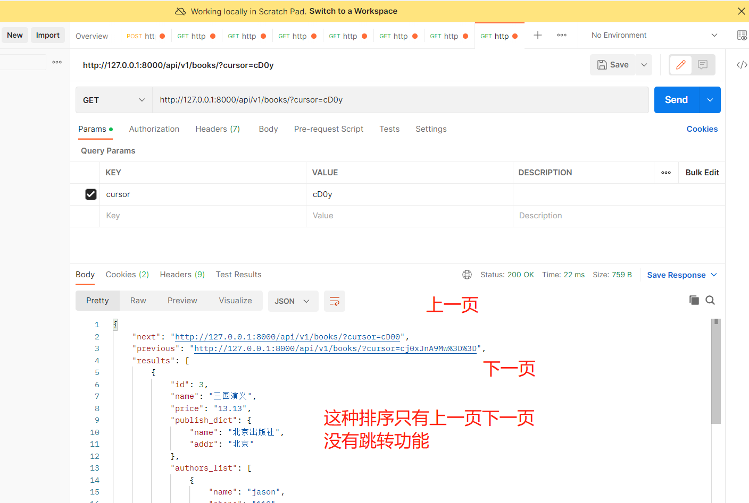The width and height of the screenshot is (749, 503).
Task: Open the request Settings tab
Action: point(431,129)
